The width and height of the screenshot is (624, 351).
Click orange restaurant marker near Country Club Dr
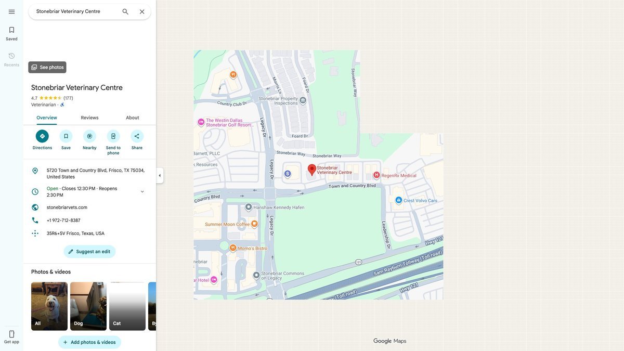233,74
